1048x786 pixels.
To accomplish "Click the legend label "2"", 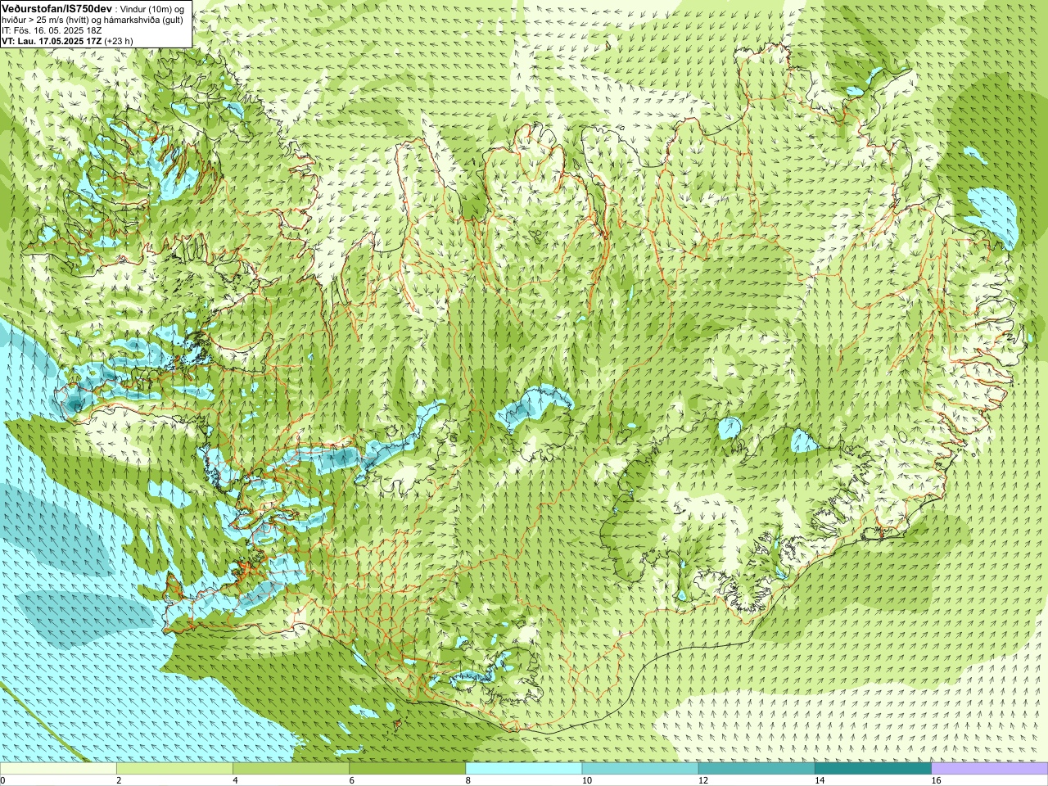I will tap(120, 780).
